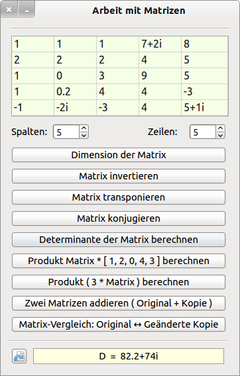The height and width of the screenshot is (376, 240).
Task: Click the Dimension der Matrix button
Action: coord(119,155)
